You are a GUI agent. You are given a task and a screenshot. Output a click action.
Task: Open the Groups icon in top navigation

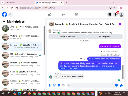coord(76,14)
